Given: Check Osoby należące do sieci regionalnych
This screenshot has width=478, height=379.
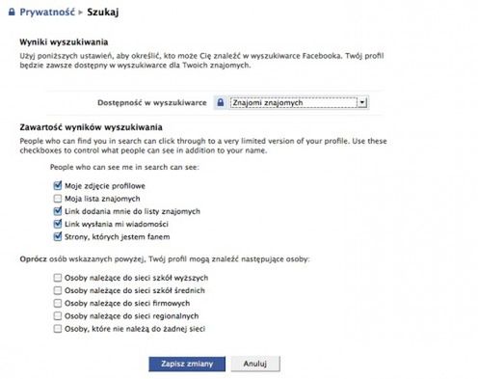Looking at the screenshot, I should click(x=58, y=316).
